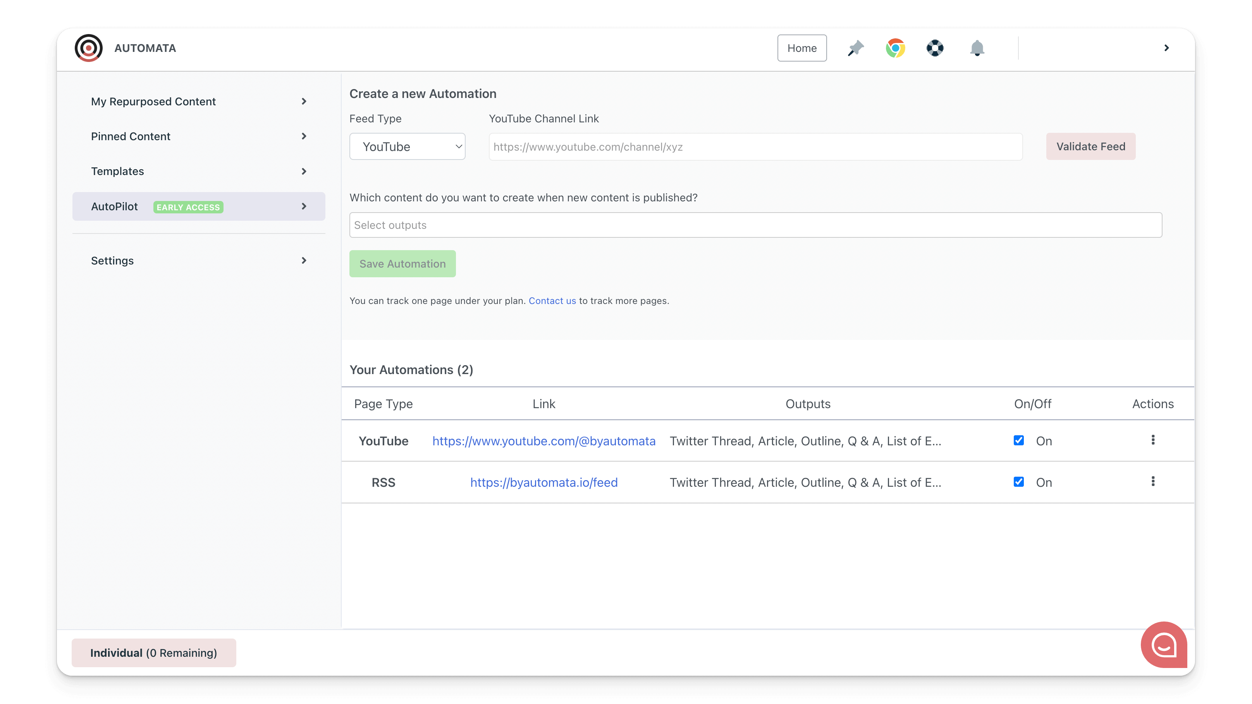
Task: Turn off the RSS automation checkbox
Action: (x=1019, y=481)
